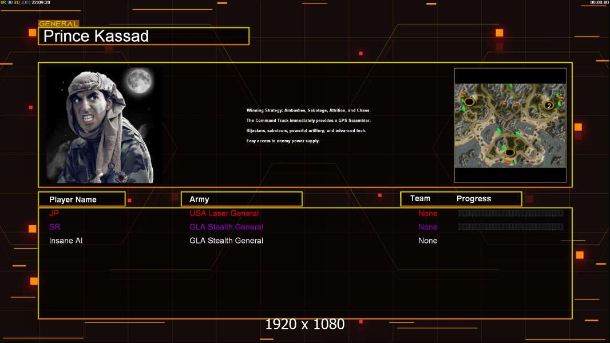Screen dimensions: 610x343
Task: Click SR's team value None
Action: coord(427,227)
